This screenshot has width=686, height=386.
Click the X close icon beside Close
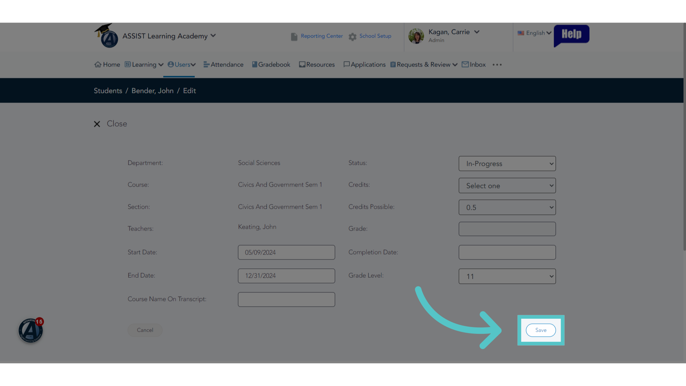tap(97, 124)
